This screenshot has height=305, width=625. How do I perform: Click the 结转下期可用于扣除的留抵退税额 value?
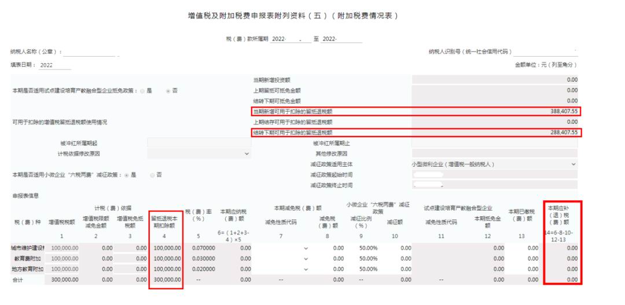click(x=495, y=133)
